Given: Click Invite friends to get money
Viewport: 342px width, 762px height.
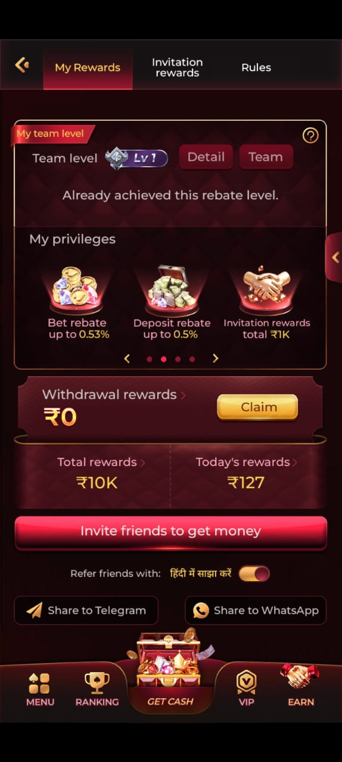Looking at the screenshot, I should tap(170, 531).
